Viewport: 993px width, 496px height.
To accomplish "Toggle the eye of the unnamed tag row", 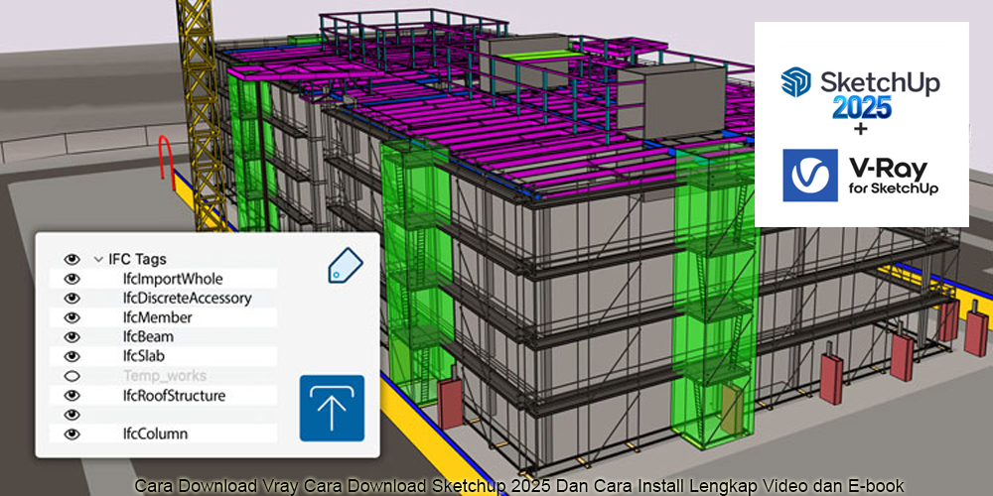I will click(x=72, y=415).
